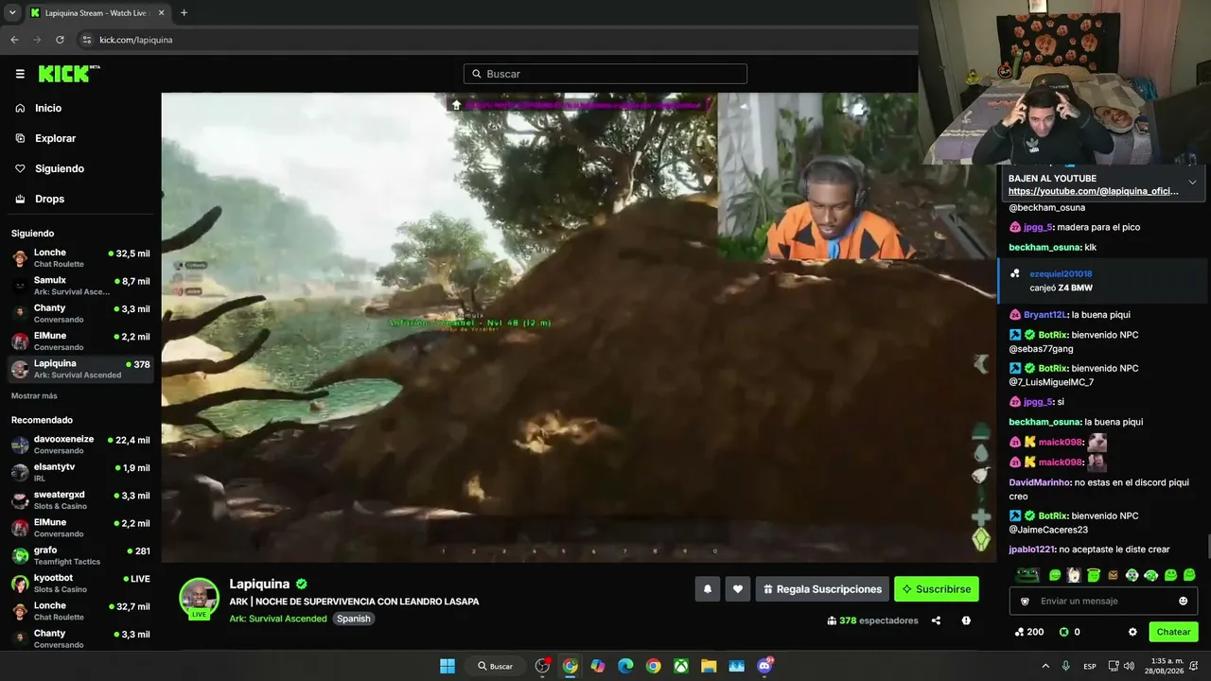Image resolution: width=1211 pixels, height=681 pixels.
Task: Open OBS Studio from taskbar
Action: (x=542, y=666)
